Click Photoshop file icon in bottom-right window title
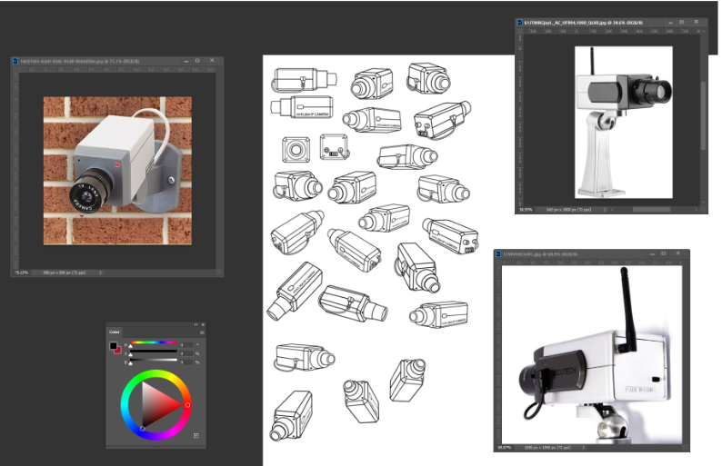Screen dimensions: 722x466 (498, 254)
